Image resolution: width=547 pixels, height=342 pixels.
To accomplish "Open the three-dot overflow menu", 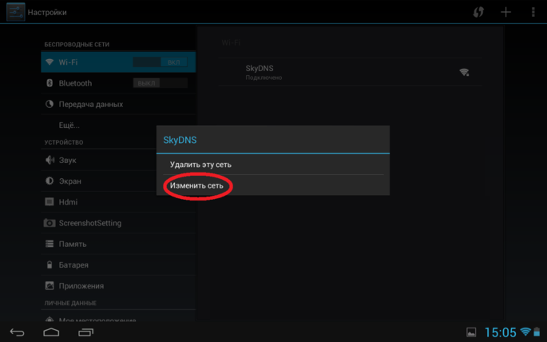I will (533, 12).
